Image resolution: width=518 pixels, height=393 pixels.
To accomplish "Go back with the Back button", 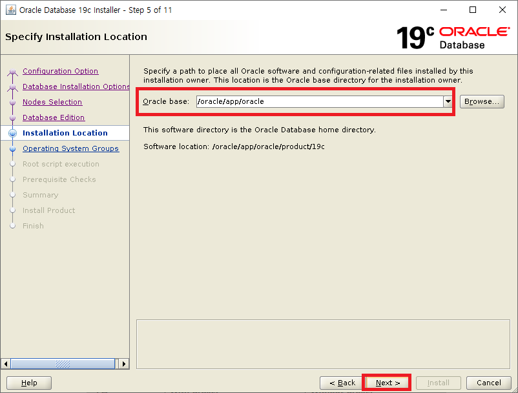I will 342,383.
